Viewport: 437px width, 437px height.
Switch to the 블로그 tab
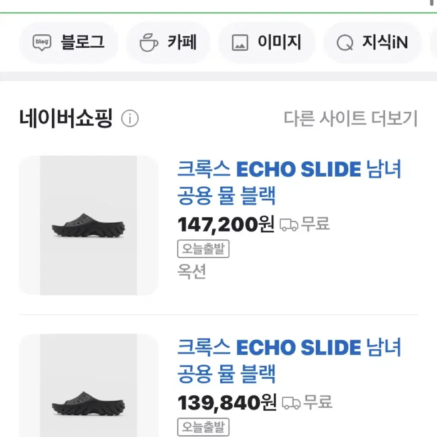pyautogui.click(x=69, y=43)
